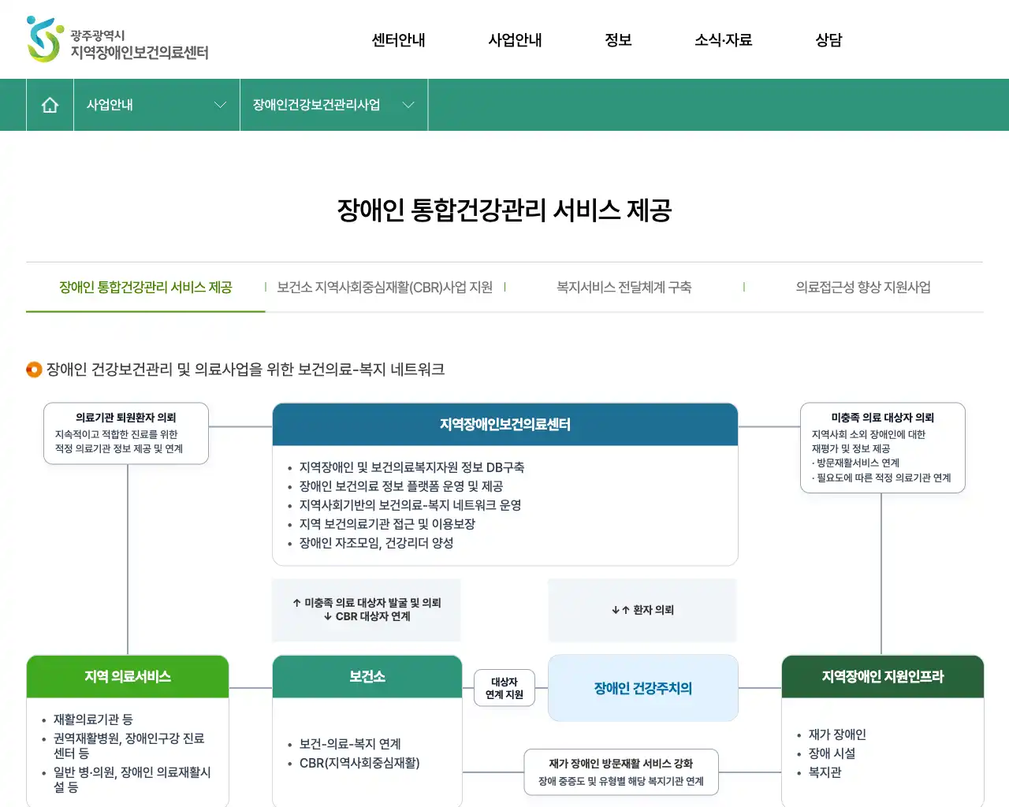The image size is (1009, 807).
Task: Switch to 보건소 지역사회중심재활(CBR)사업 지원 tab
Action: (385, 288)
